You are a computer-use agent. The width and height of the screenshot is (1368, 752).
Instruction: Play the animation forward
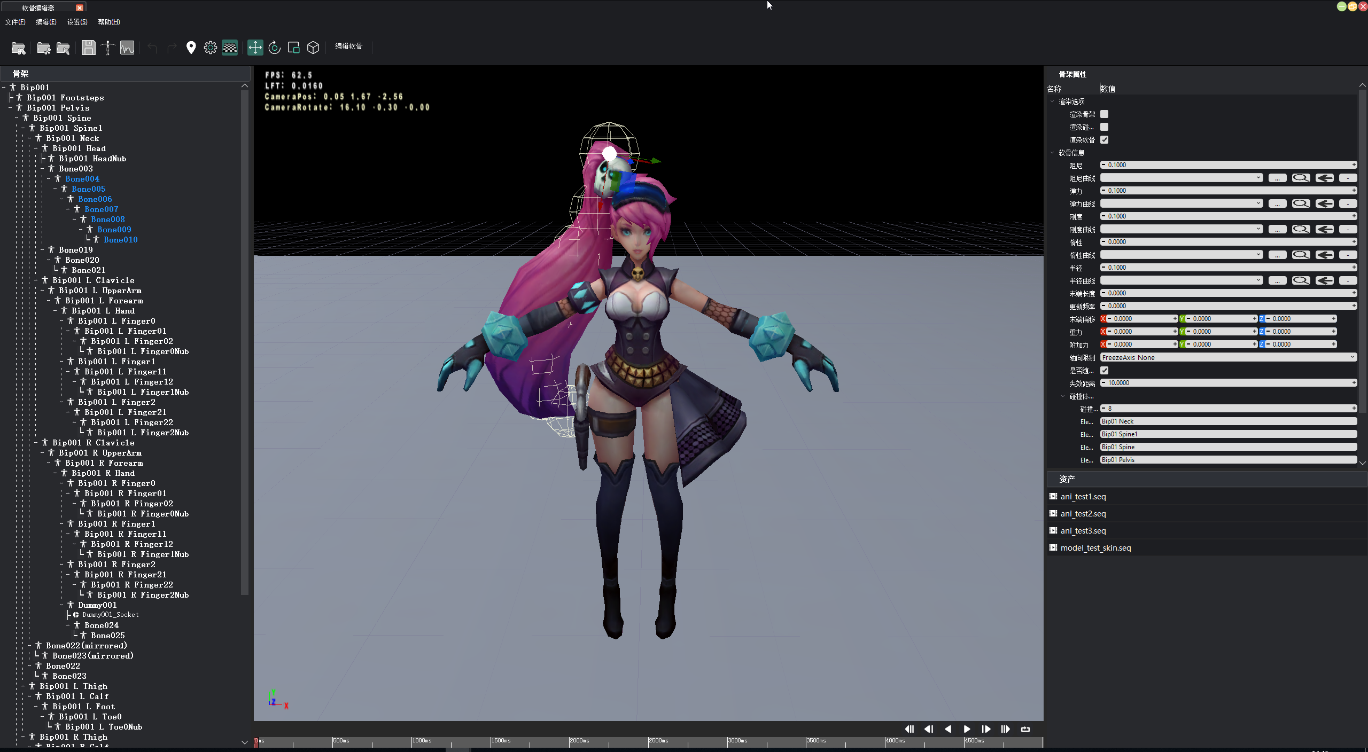pyautogui.click(x=967, y=729)
